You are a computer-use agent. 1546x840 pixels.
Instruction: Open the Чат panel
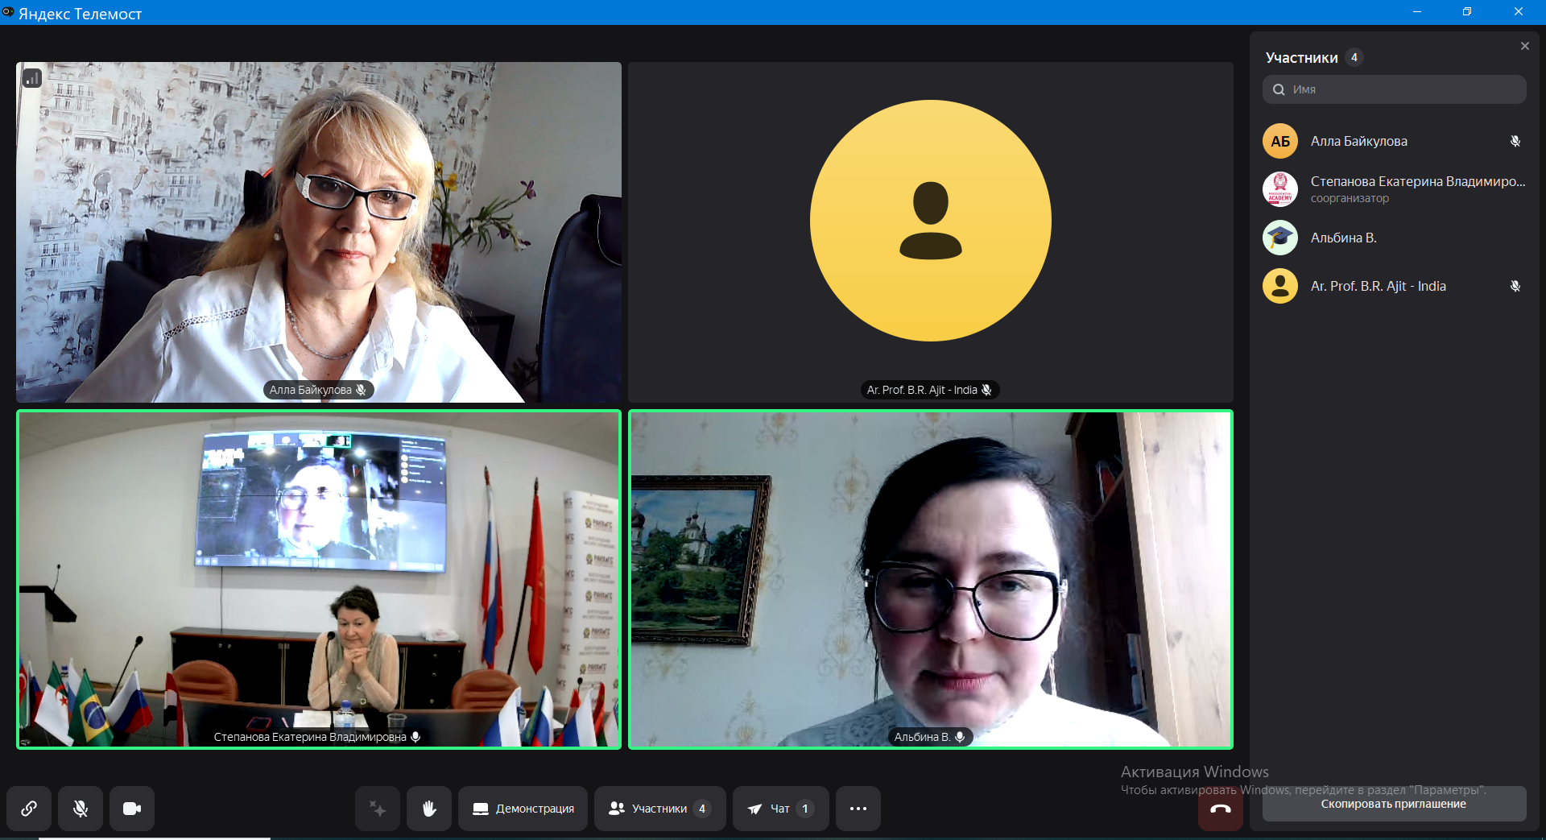pyautogui.click(x=779, y=809)
